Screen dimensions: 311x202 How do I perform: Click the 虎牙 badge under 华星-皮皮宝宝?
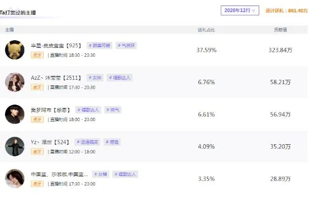tap(37, 55)
